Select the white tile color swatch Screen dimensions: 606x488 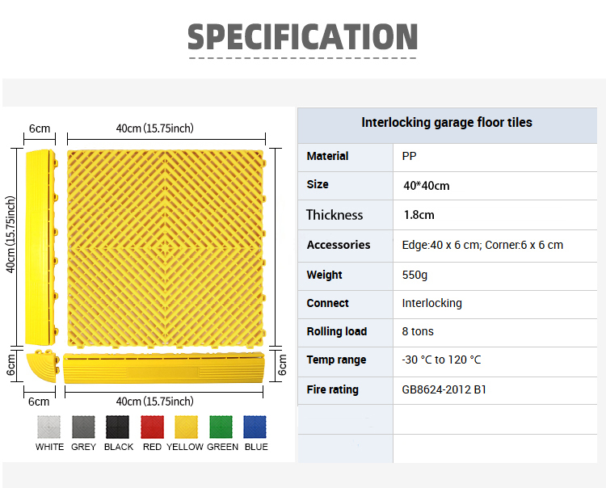(49, 427)
